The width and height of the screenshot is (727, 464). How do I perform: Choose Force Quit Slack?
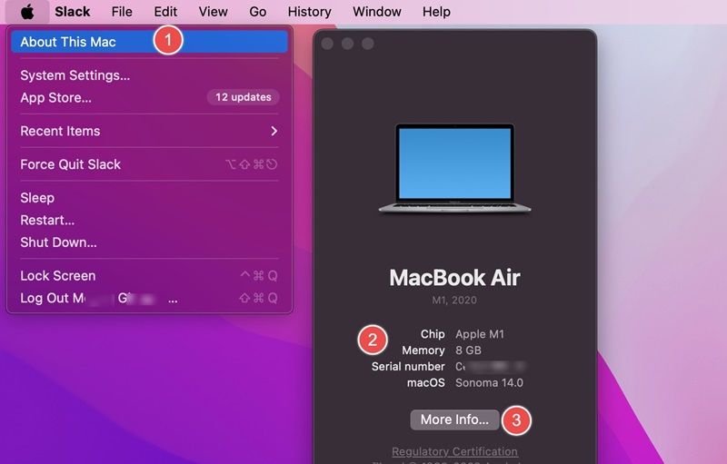[x=149, y=164]
